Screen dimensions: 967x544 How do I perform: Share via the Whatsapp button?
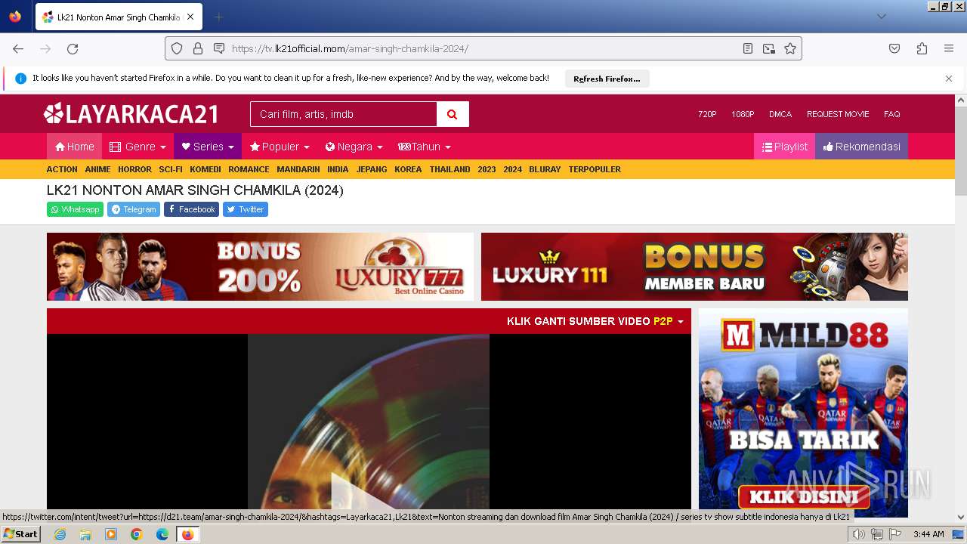[75, 209]
